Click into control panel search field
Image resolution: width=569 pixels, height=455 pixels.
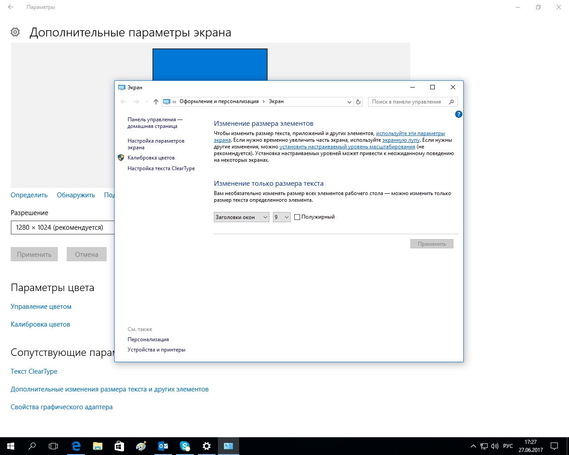point(406,102)
